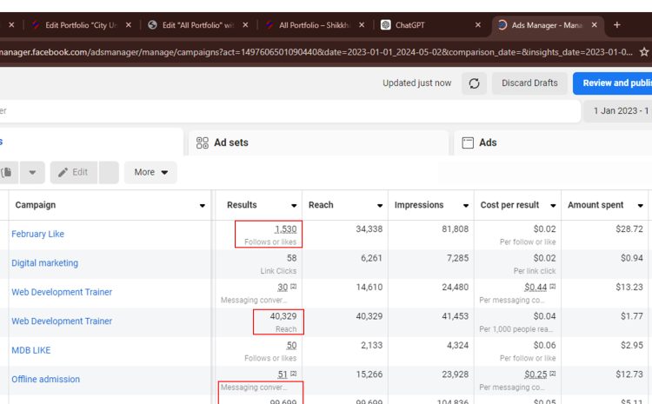Bookmark this page with star icon

pos(644,52)
